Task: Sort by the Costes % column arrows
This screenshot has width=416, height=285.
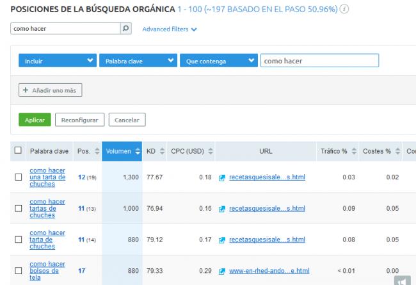Action: click(x=397, y=151)
